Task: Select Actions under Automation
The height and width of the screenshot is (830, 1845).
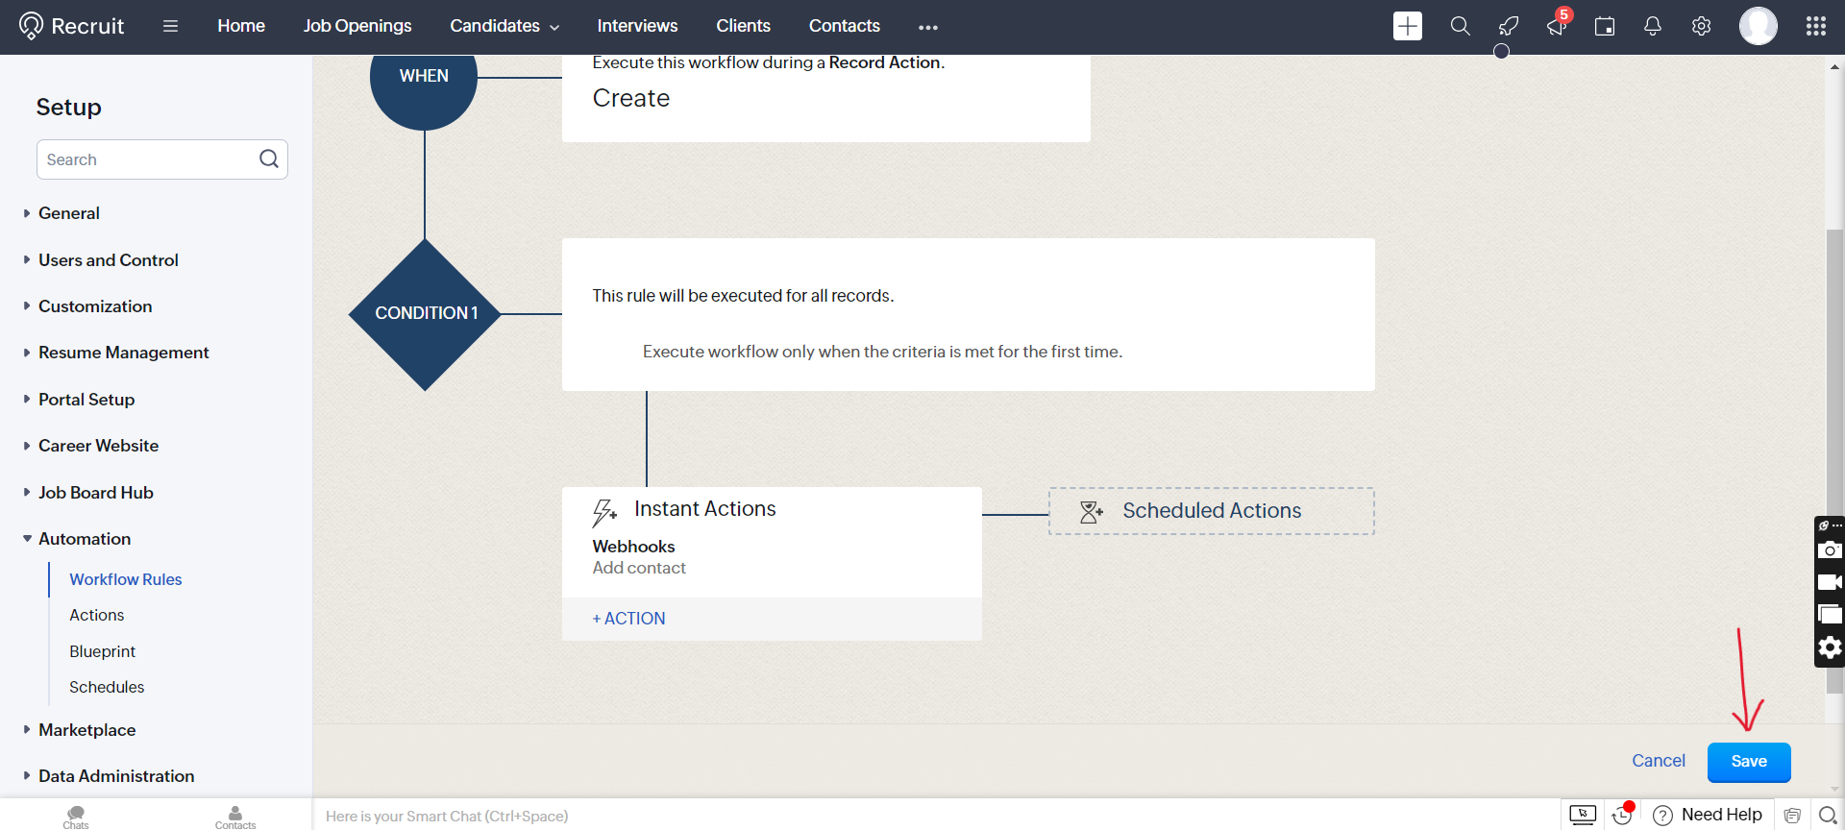Action: point(97,615)
